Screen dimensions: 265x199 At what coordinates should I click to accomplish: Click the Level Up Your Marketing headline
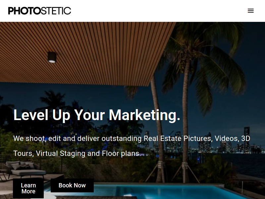coord(97,115)
